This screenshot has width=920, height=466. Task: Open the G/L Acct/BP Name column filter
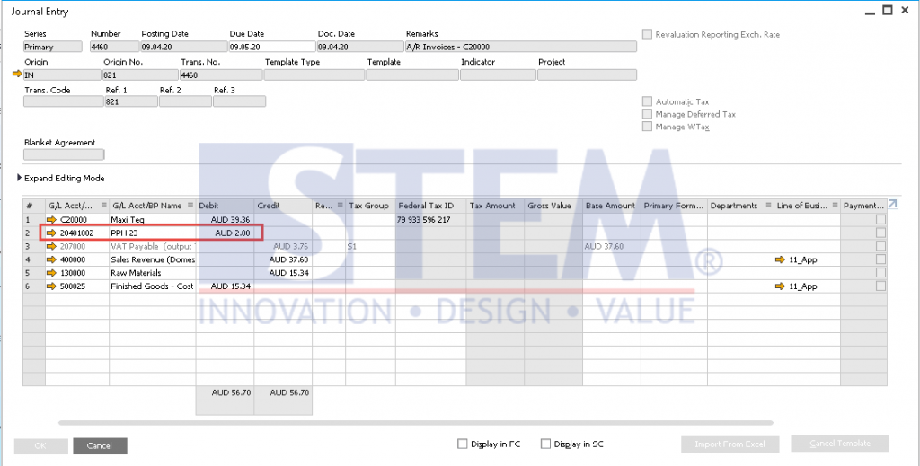click(x=190, y=206)
